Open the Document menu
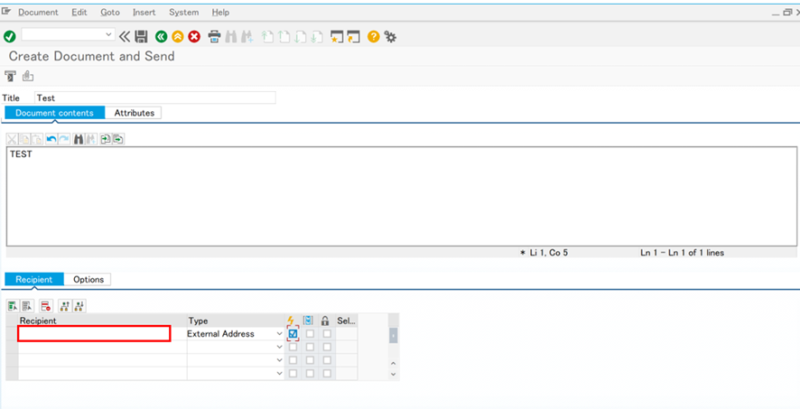The image size is (800, 409). (x=38, y=13)
